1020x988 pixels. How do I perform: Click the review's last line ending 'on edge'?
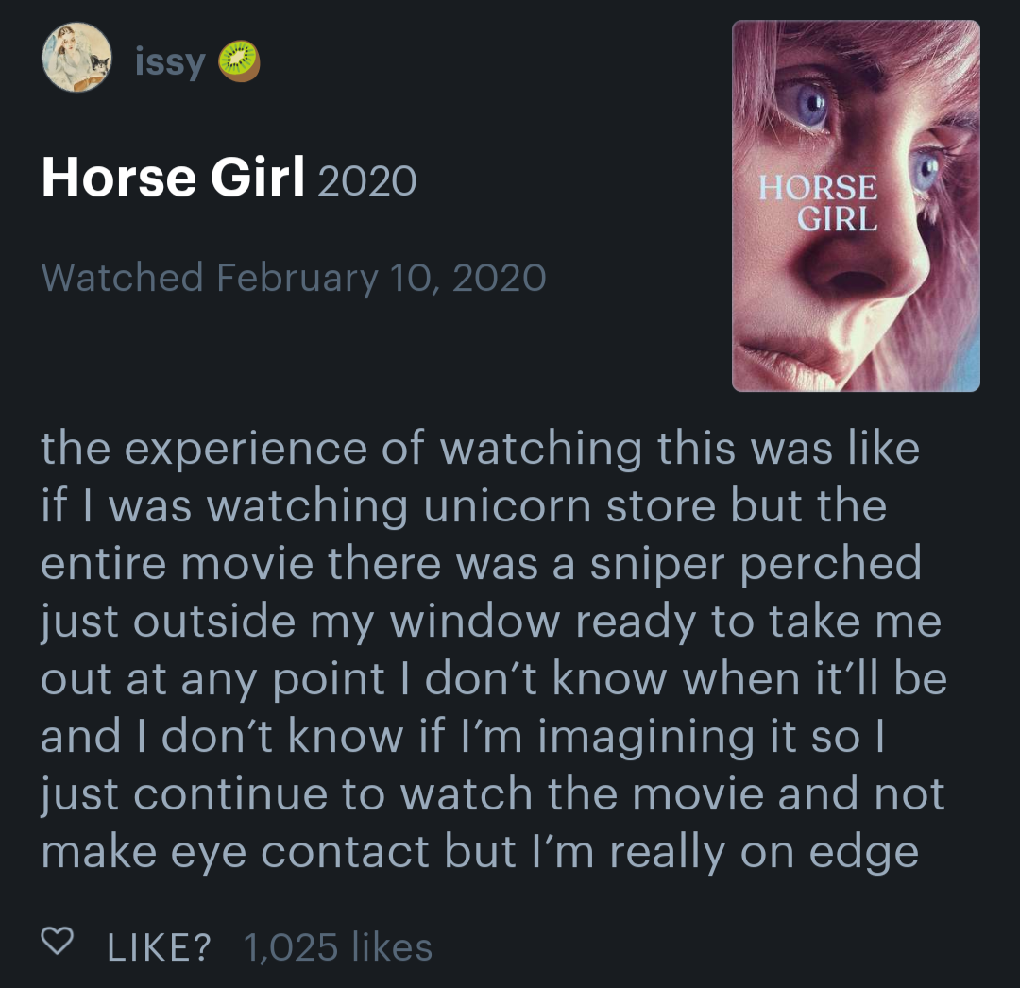point(480,852)
